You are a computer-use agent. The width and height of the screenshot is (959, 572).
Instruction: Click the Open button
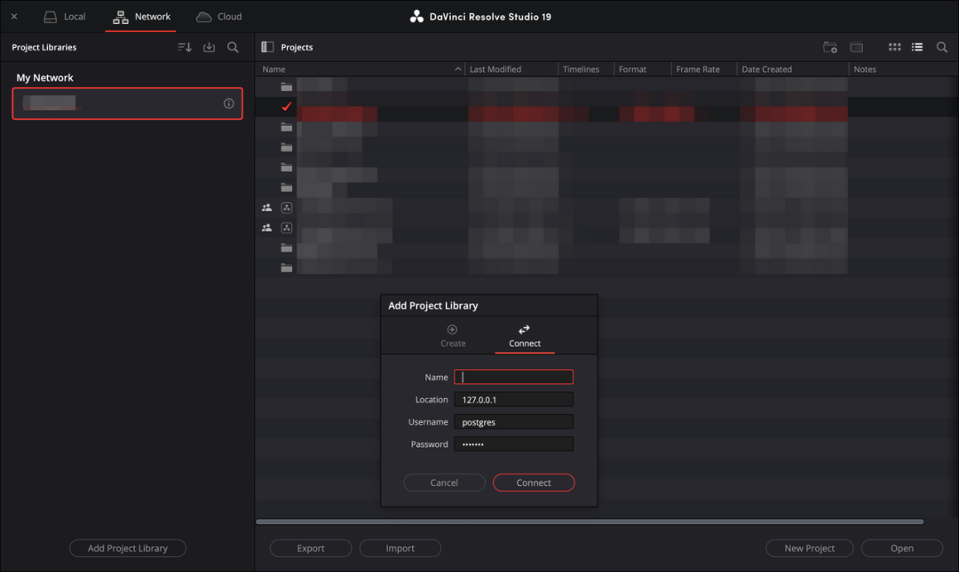pyautogui.click(x=902, y=548)
